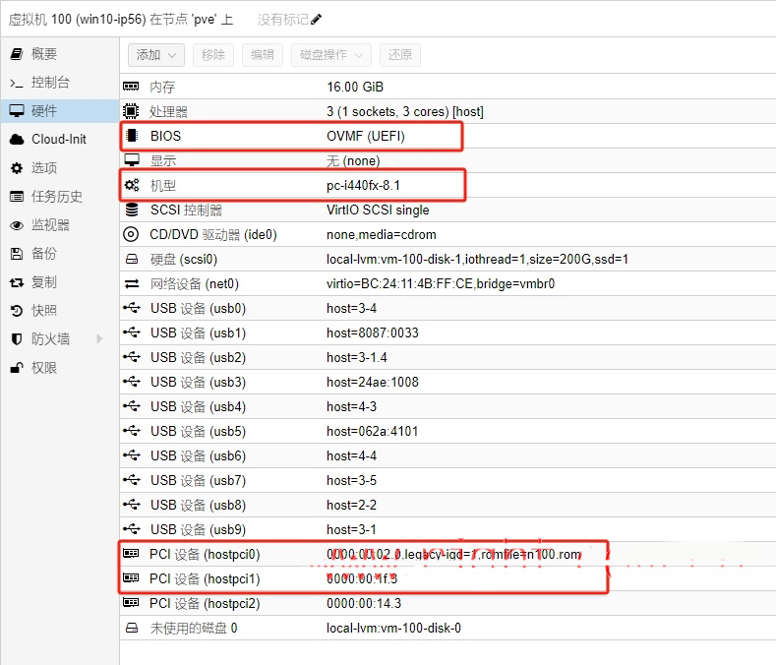Click the network device (net0) icon
The height and width of the screenshot is (665, 776).
pos(131,283)
